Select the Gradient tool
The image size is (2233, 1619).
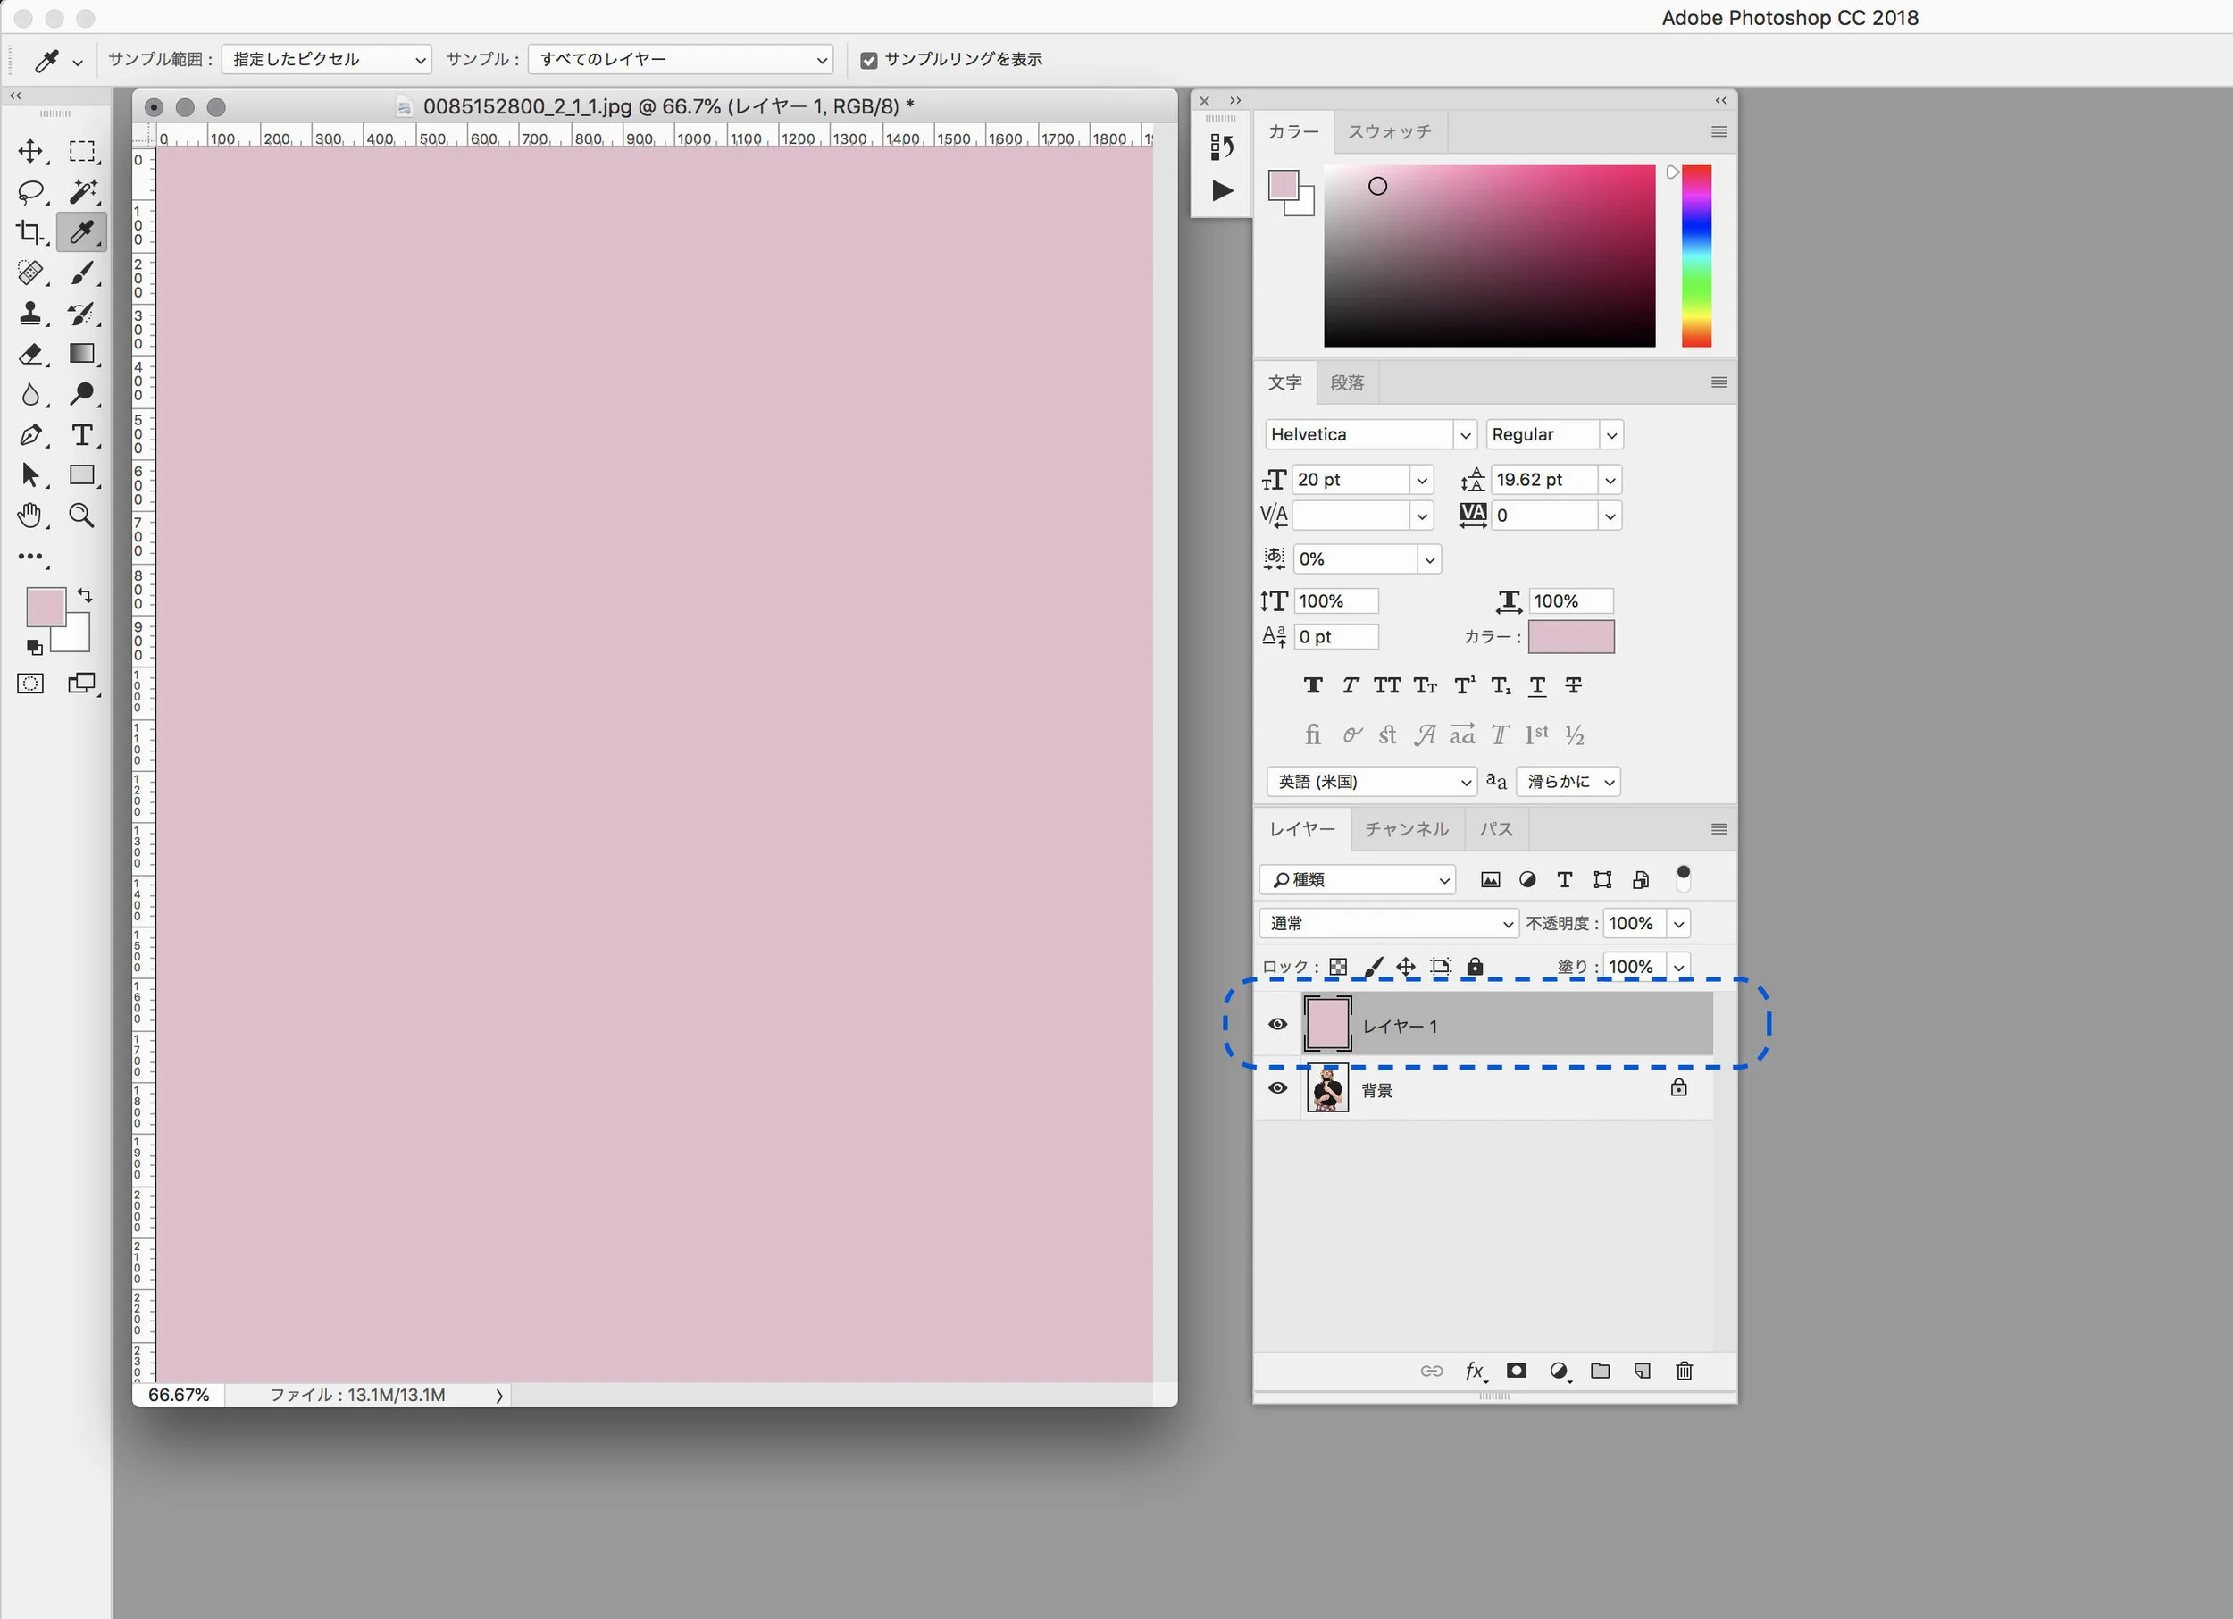tap(83, 354)
